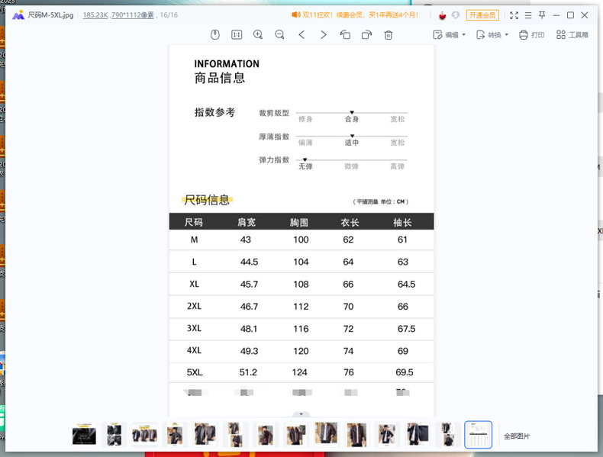Open the 编辑 edit tool

point(446,35)
